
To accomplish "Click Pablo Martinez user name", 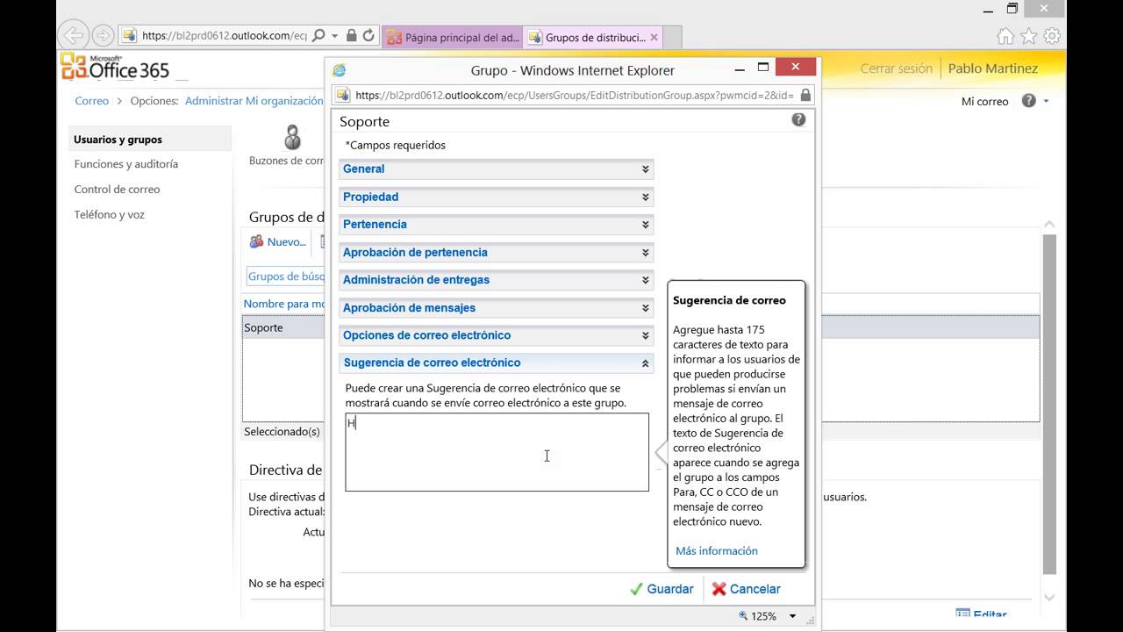I will click(x=992, y=68).
